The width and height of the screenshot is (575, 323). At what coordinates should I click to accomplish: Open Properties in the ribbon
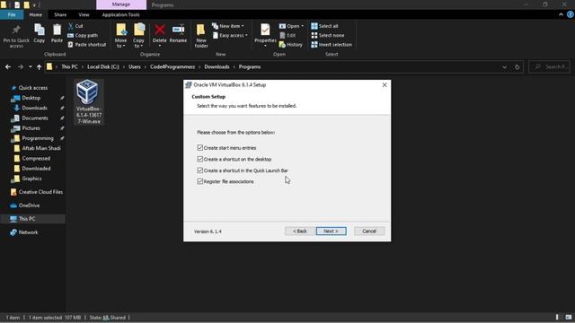click(265, 35)
